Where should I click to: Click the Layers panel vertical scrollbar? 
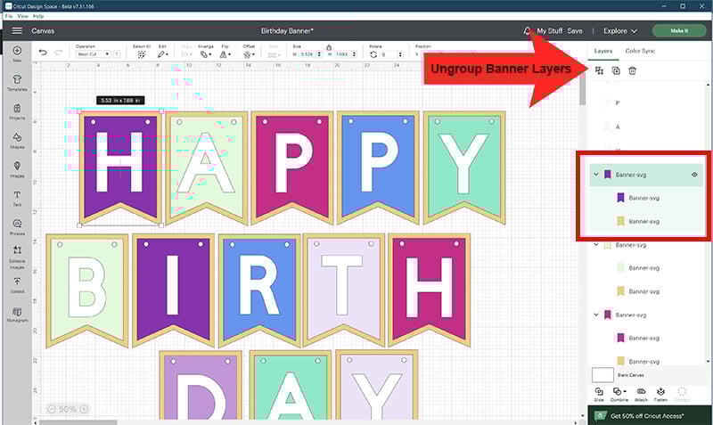[708, 223]
